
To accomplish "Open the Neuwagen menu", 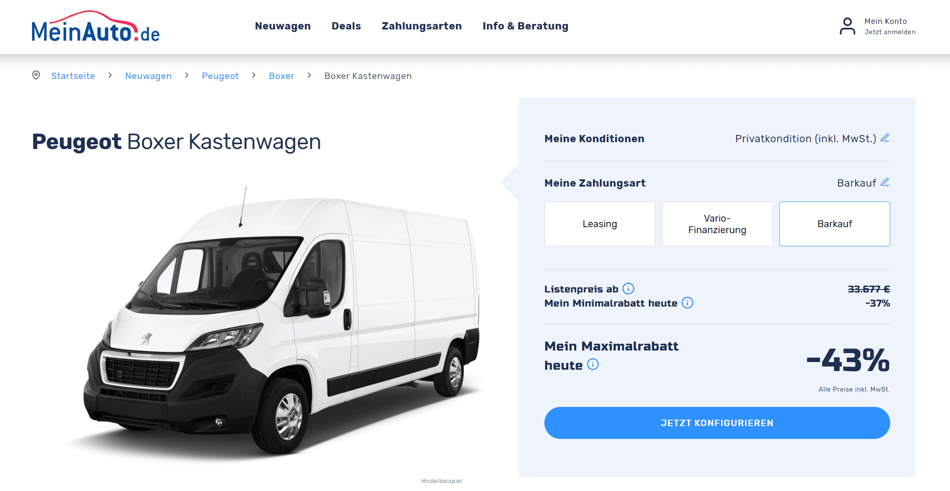I will pos(283,26).
